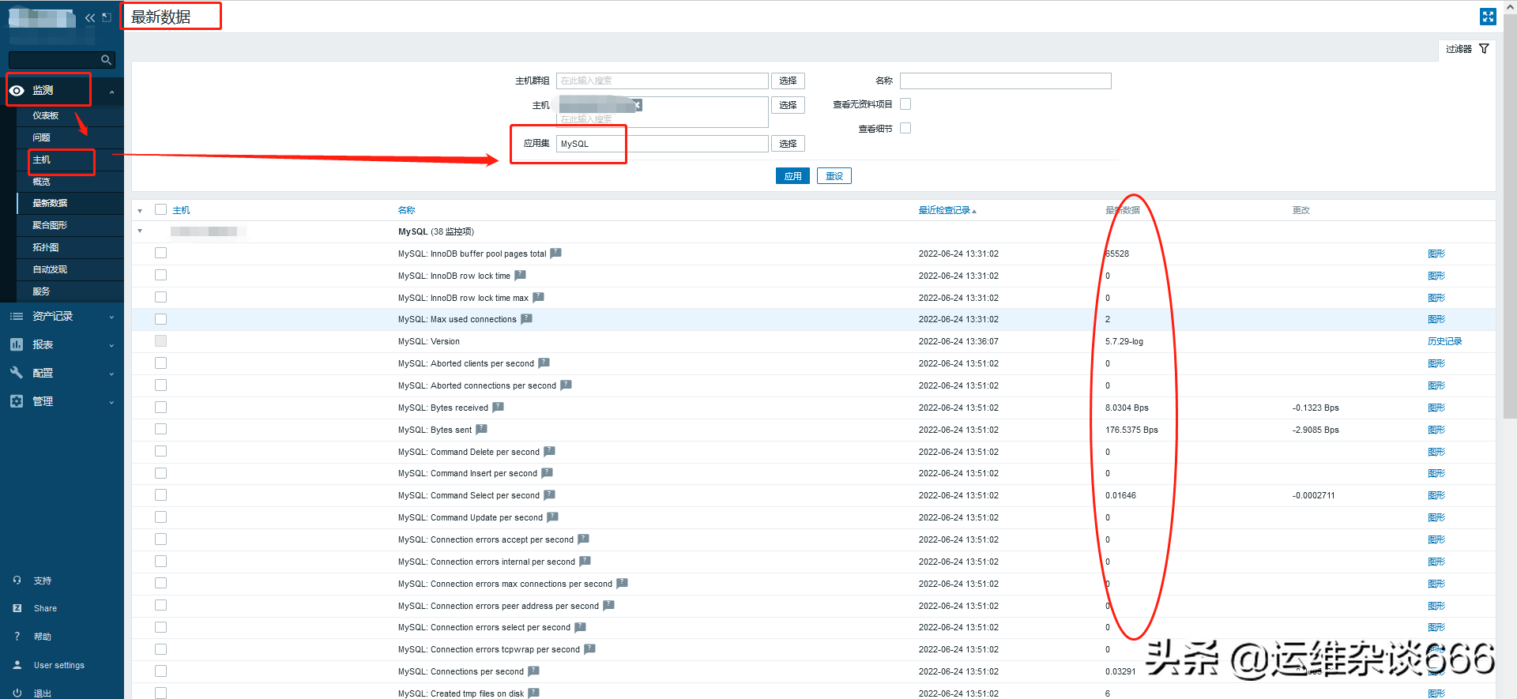Click the 应用集 MySQL input field
1517x699 pixels.
pyautogui.click(x=662, y=144)
